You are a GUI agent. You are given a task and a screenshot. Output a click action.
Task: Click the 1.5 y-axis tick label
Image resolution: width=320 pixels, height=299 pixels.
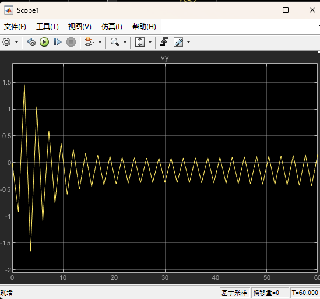pos(6,82)
